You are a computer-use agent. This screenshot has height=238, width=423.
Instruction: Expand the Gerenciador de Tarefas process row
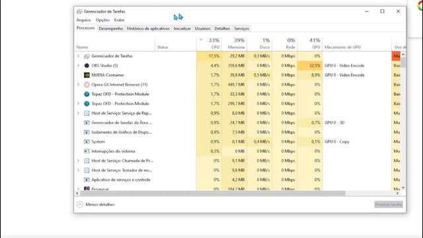click(78, 56)
